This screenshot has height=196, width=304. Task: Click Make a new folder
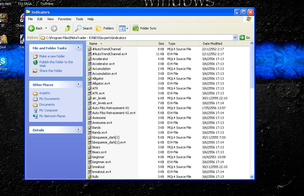pos(52,56)
